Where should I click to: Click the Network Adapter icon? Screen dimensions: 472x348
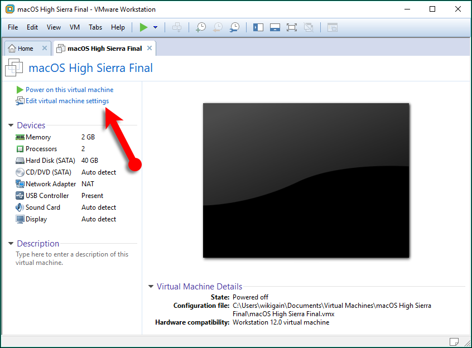pyautogui.click(x=20, y=184)
